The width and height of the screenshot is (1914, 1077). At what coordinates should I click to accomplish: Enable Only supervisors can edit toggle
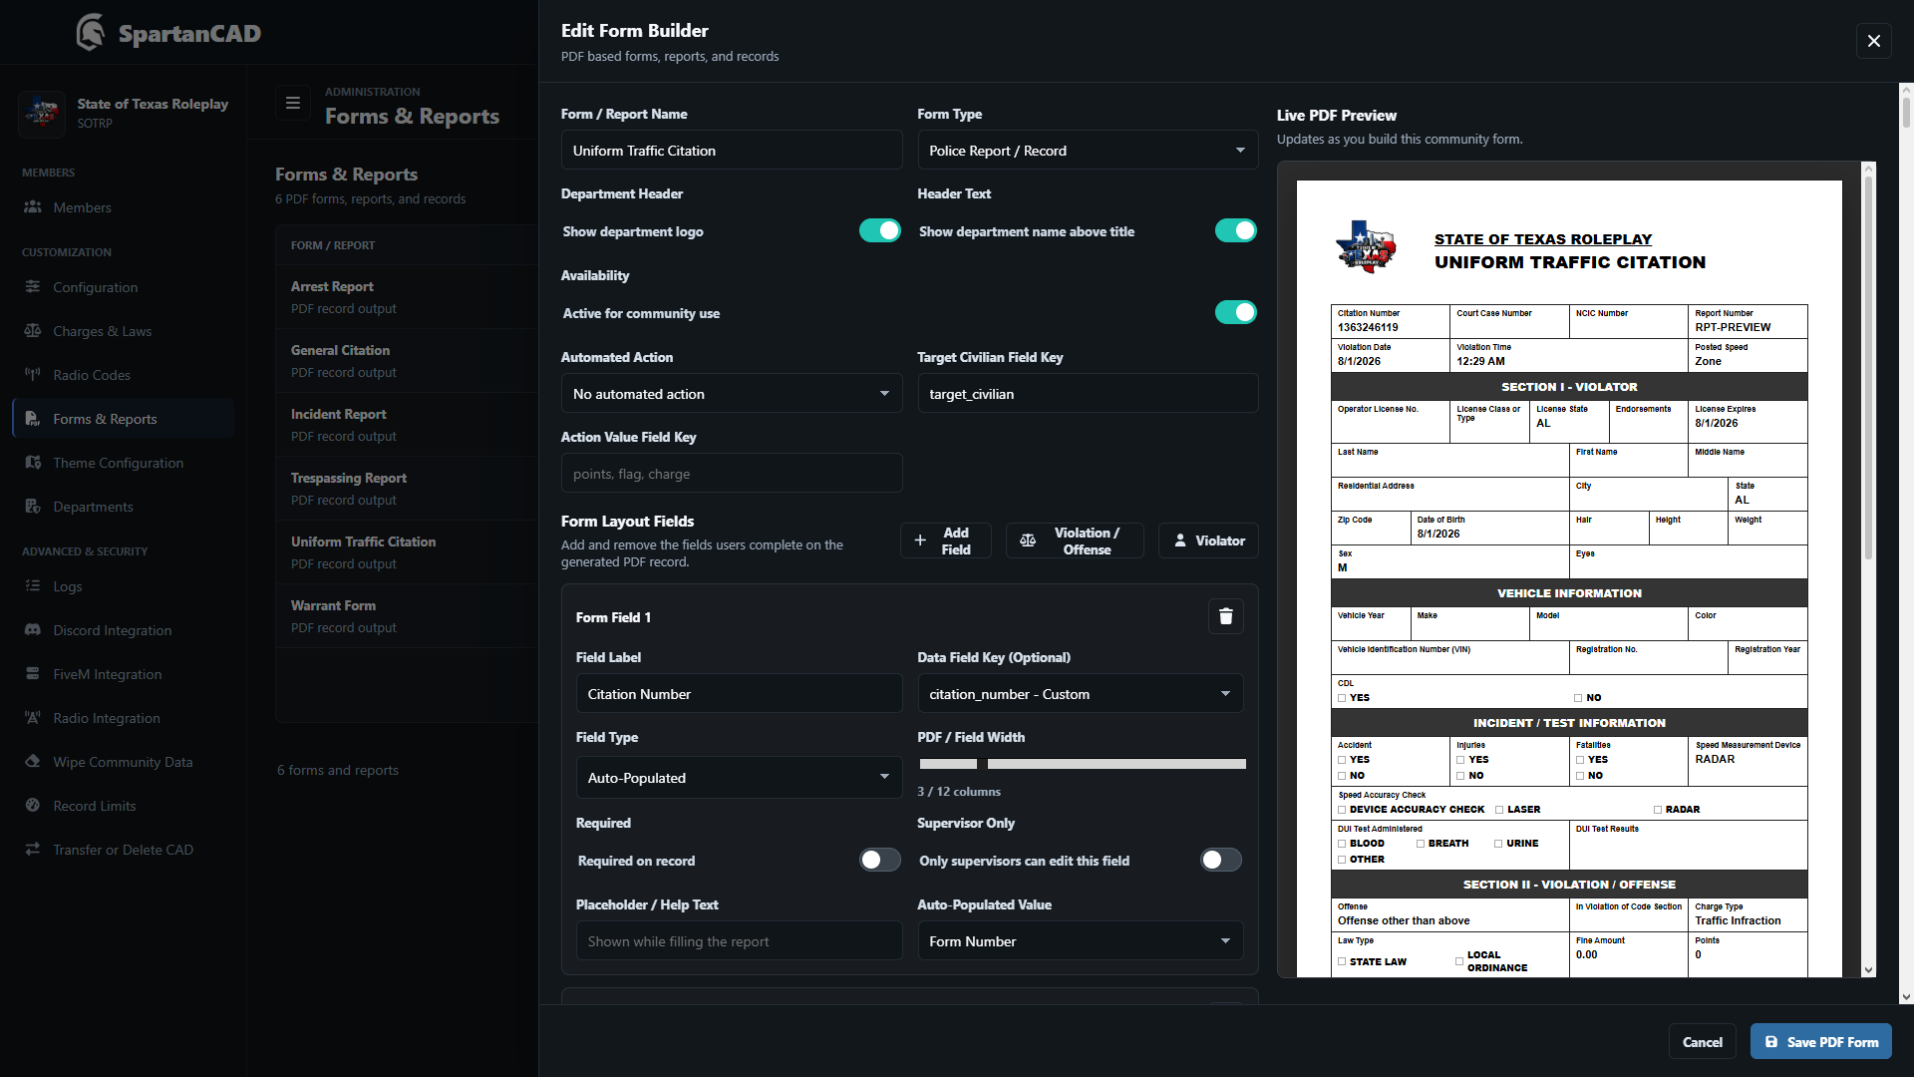tap(1221, 860)
